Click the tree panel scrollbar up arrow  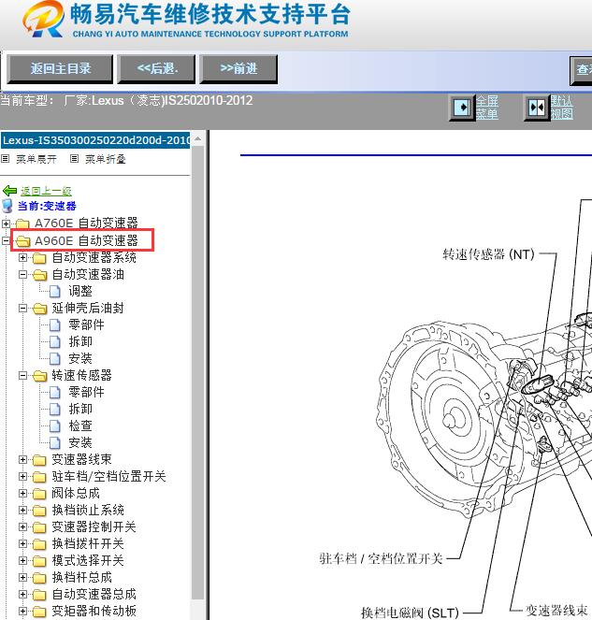tap(197, 138)
